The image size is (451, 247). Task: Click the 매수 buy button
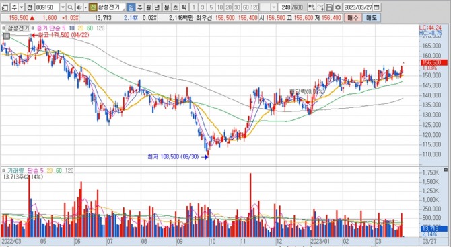tap(353, 17)
